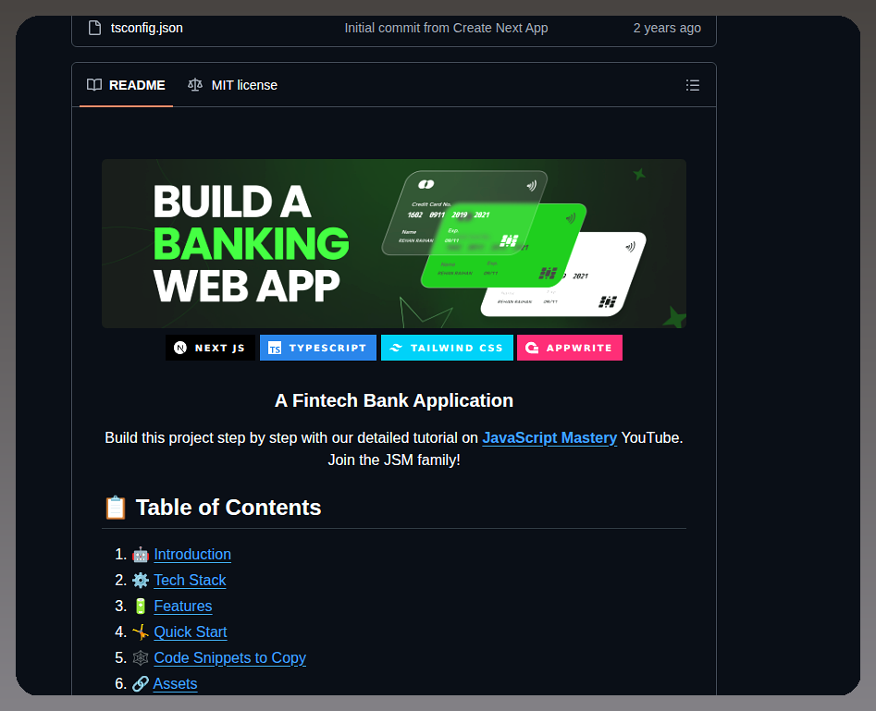Open the 'Initial commit from Create Next App' commit
Viewport: 876px width, 711px height.
tap(446, 28)
